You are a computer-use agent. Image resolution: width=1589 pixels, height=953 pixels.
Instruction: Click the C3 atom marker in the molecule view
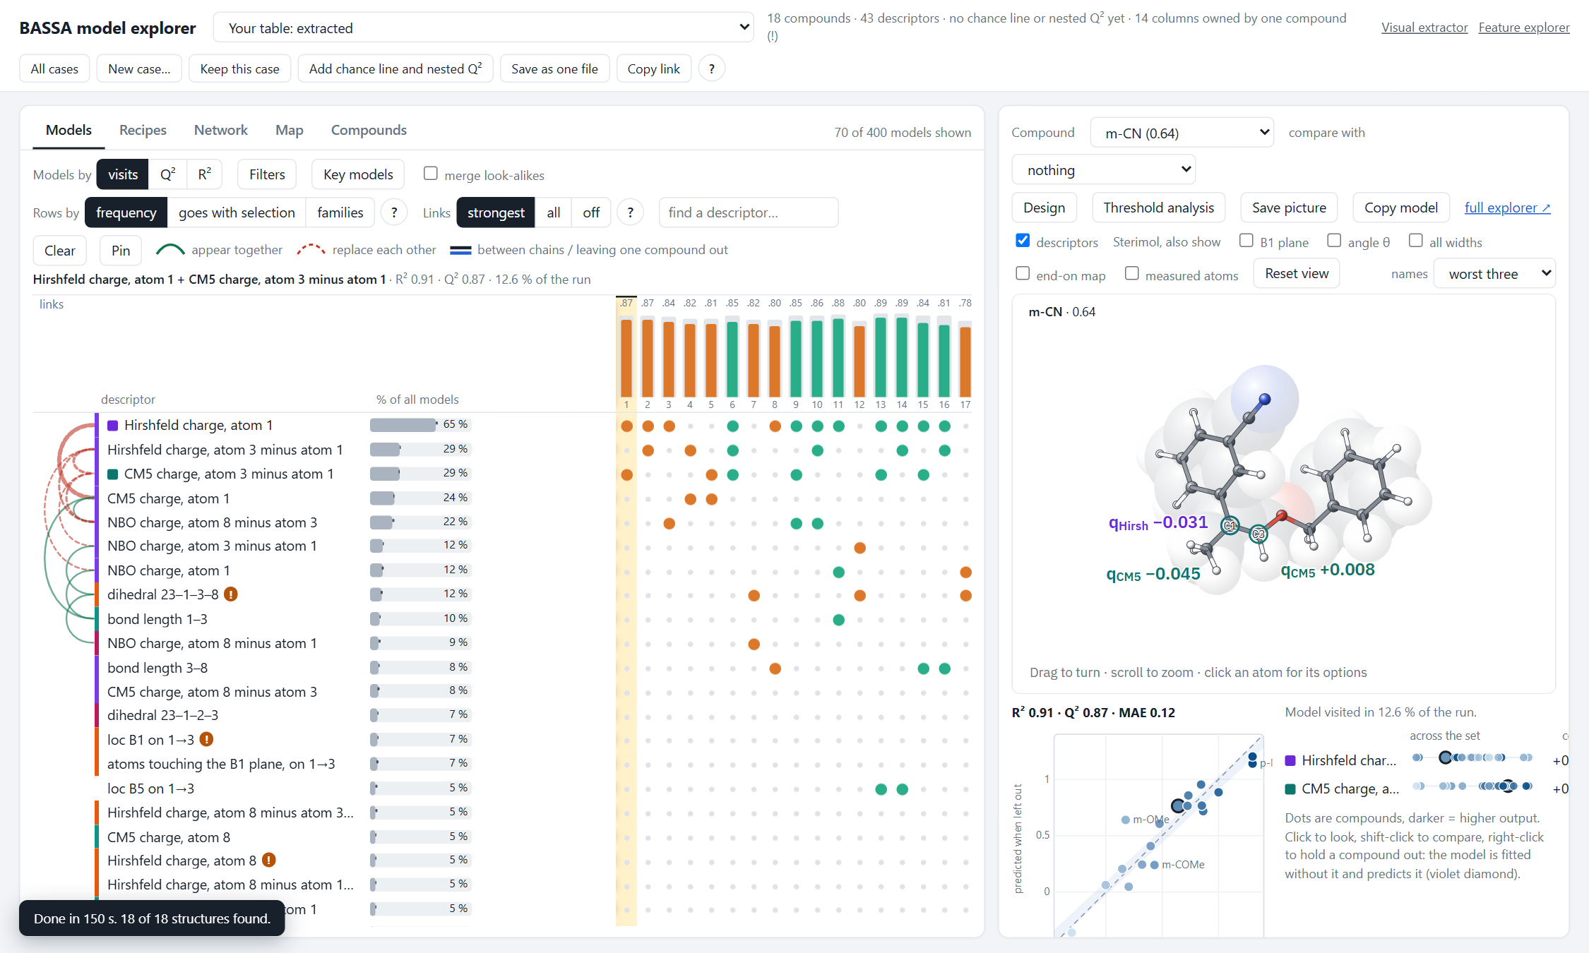coord(1258,534)
